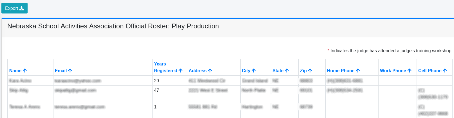Click the sort arrow next to Email

70,71
